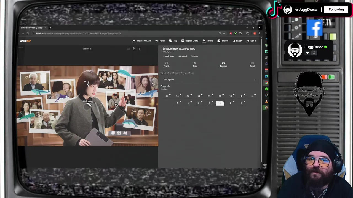
Task: Select episode 1
Action: 241,103
